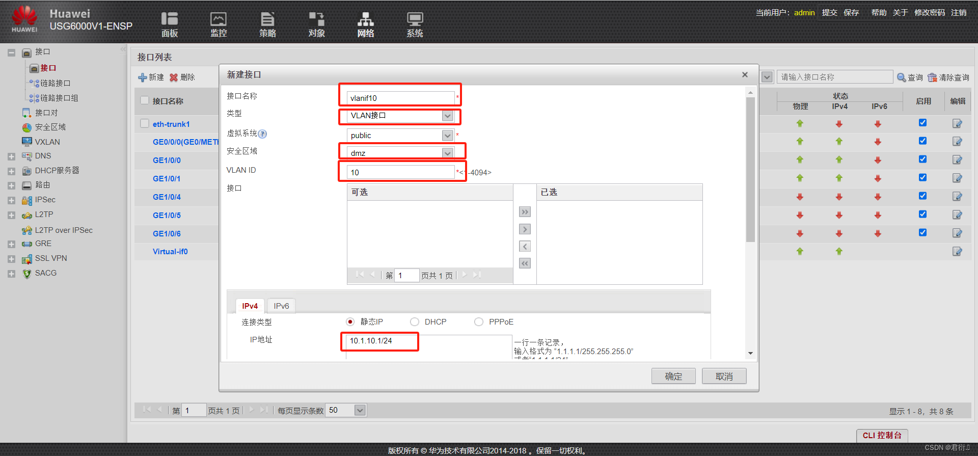Screen dimensions: 978x456
Task: Toggle 启用 checkbox for GE1/0/6 row
Action: tap(922, 233)
